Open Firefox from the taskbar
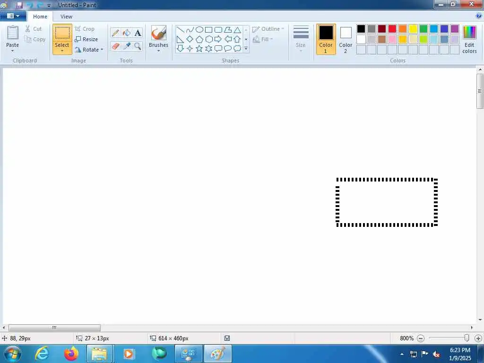Image resolution: width=484 pixels, height=363 pixels. (71, 354)
